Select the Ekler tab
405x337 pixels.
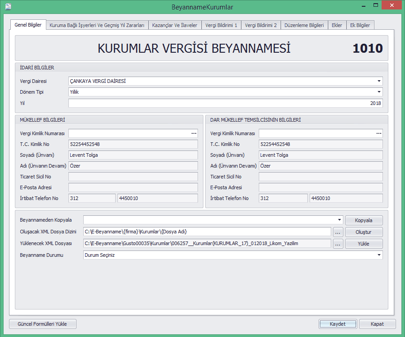click(337, 25)
